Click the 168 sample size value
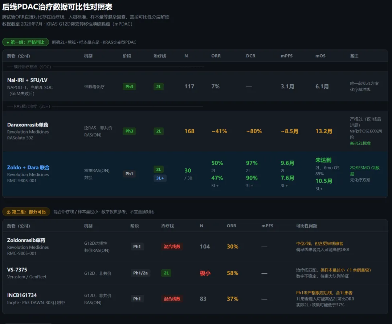Screen dimensions: 392x324 (x=189, y=131)
